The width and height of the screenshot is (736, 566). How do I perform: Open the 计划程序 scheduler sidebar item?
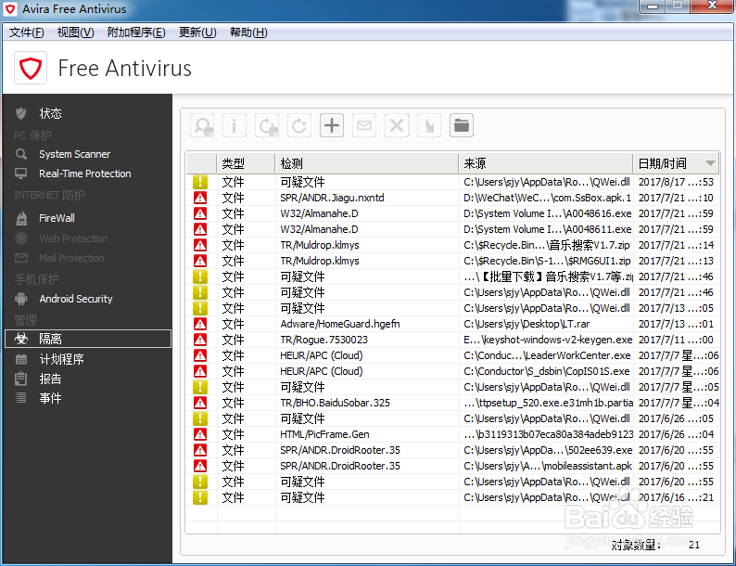point(61,359)
